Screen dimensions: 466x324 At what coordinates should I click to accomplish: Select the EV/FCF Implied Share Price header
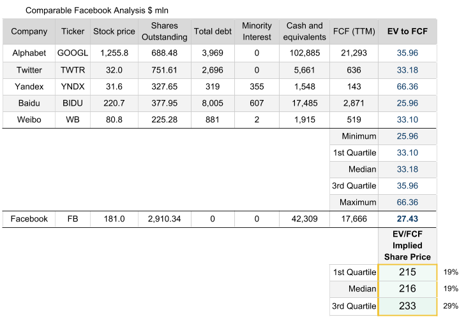tap(407, 245)
